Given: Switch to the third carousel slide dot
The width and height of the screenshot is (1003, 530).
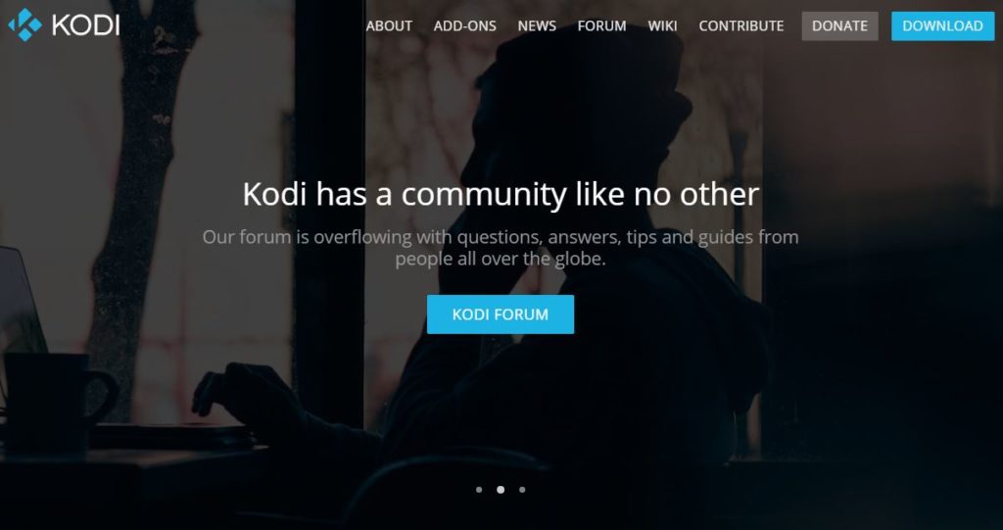Looking at the screenshot, I should 522,490.
